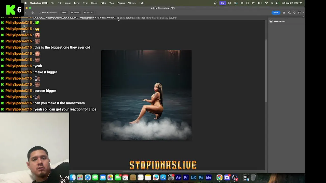Open Photos from the Dock
The height and width of the screenshot is (183, 326).
click(x=110, y=177)
